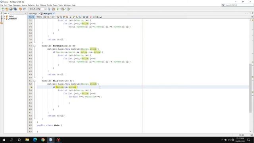
Task: Open dropdown arrow next to Run button
Action: click(x=60, y=9)
